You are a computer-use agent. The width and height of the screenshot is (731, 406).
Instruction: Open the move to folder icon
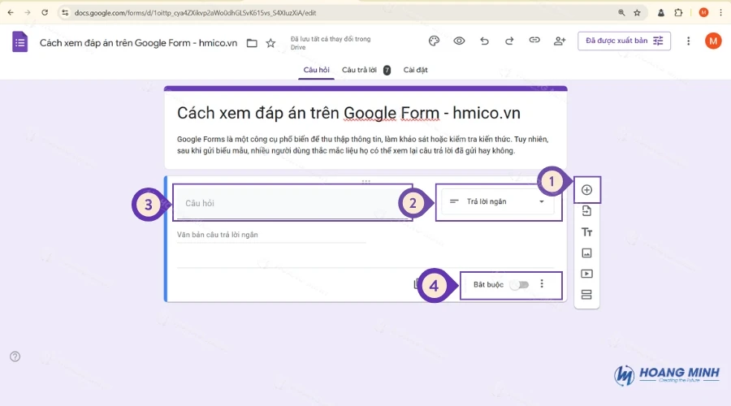pyautogui.click(x=252, y=43)
